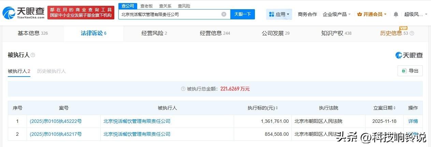Open the 历史信息 53 VIP tab
This screenshot has height=147, width=431.
pyautogui.click(x=397, y=33)
